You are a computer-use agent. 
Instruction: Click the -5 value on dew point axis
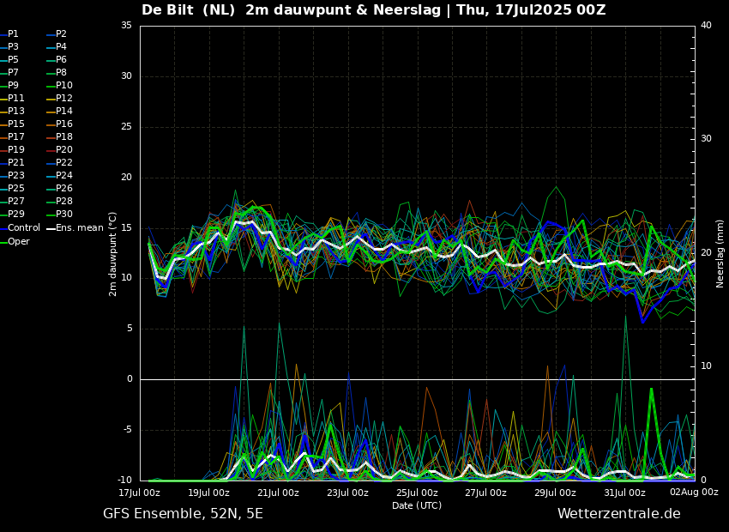click(x=127, y=430)
